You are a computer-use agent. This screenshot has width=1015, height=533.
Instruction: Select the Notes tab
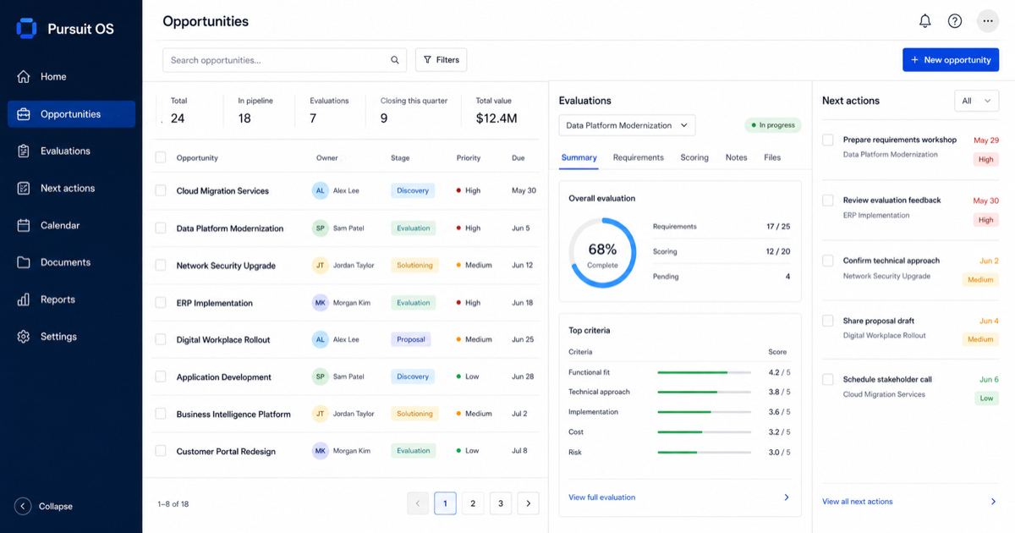coord(736,158)
